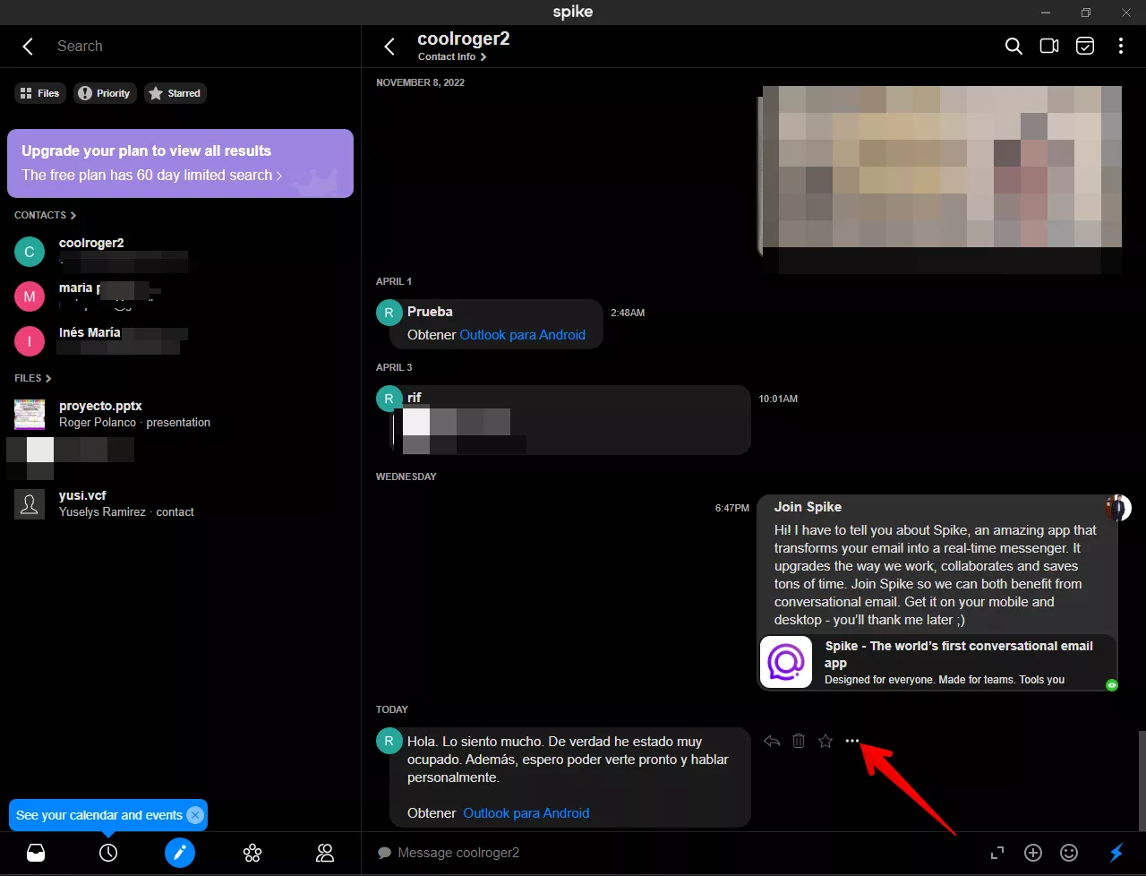The image size is (1146, 876).
Task: Expand the CONTACTS section
Action: 45,215
